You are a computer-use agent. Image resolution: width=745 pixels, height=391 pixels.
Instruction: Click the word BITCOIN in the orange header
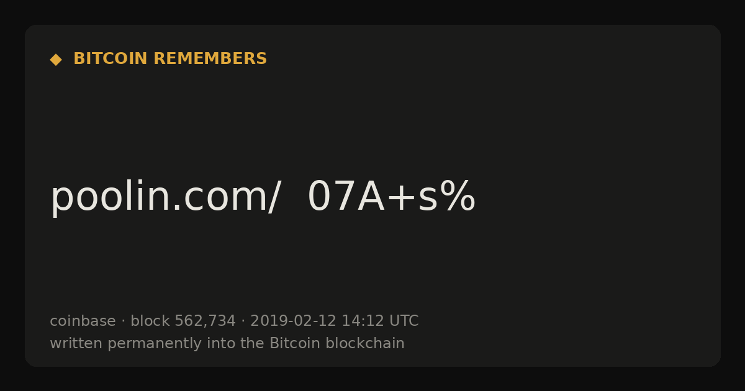coord(111,59)
